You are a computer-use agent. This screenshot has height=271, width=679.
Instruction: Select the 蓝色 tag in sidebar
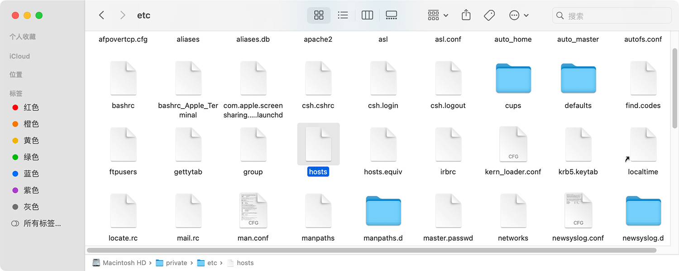31,174
